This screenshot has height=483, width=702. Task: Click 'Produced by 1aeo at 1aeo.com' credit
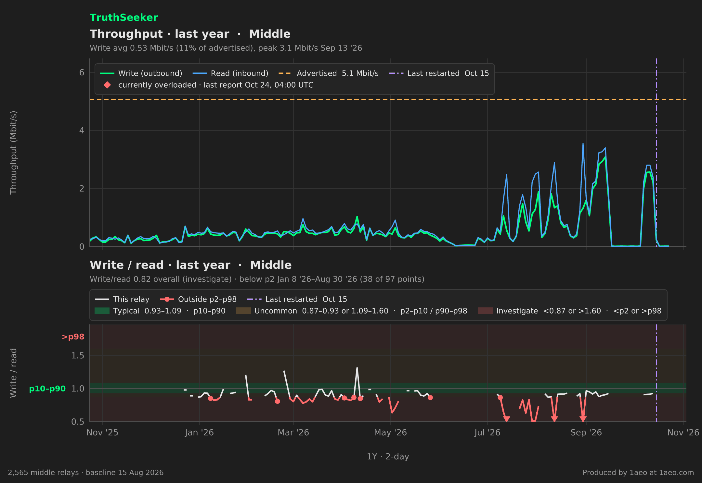pos(638,473)
